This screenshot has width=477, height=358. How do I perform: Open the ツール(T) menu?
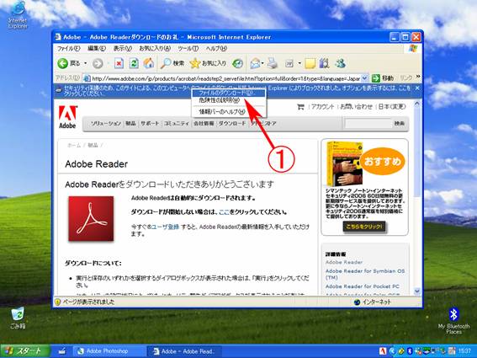coord(188,49)
